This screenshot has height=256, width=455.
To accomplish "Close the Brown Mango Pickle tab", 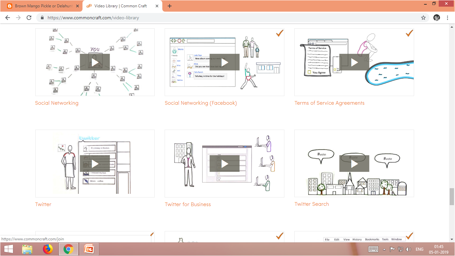I will [x=78, y=6].
